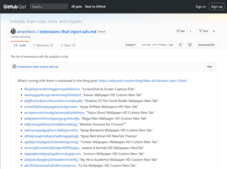227x169 pixels.
Task: Star this gist
Action: click(180, 31)
